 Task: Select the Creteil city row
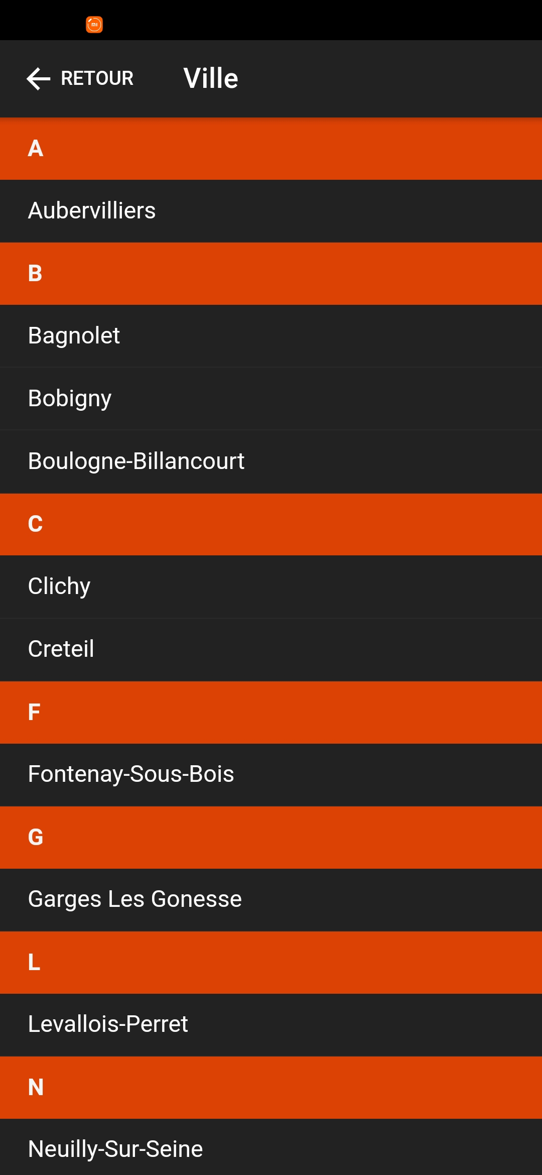(271, 649)
